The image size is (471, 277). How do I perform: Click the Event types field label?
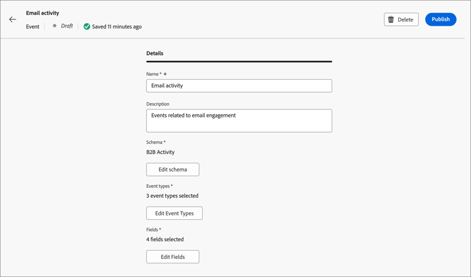pyautogui.click(x=159, y=186)
